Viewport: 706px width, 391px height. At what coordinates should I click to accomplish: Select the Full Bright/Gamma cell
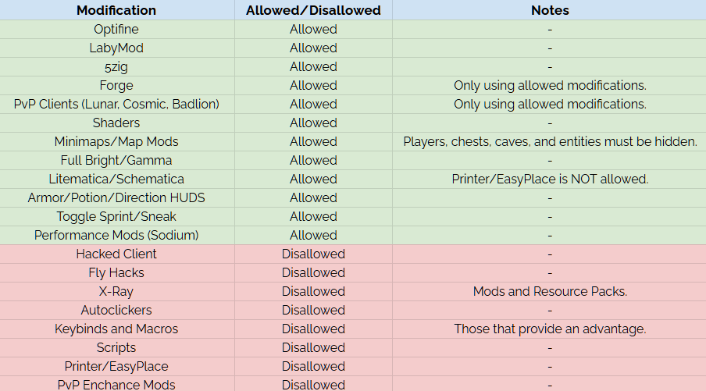[x=116, y=160]
